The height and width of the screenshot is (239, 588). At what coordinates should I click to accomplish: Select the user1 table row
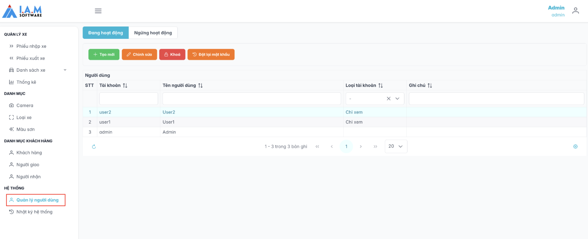click(213, 122)
